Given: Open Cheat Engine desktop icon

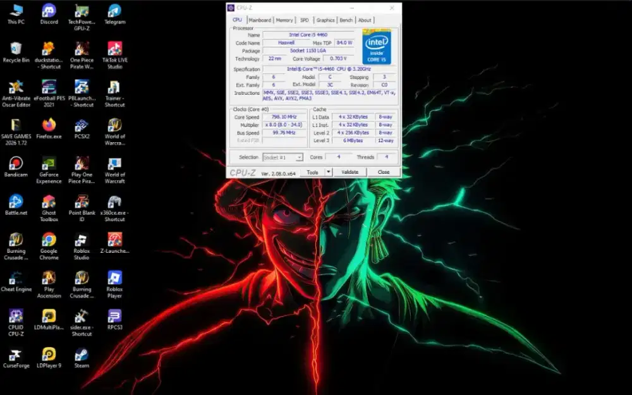Looking at the screenshot, I should (16, 281).
